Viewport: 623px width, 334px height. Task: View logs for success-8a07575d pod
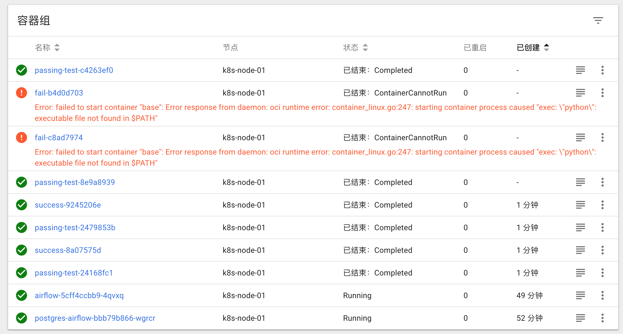click(x=580, y=250)
